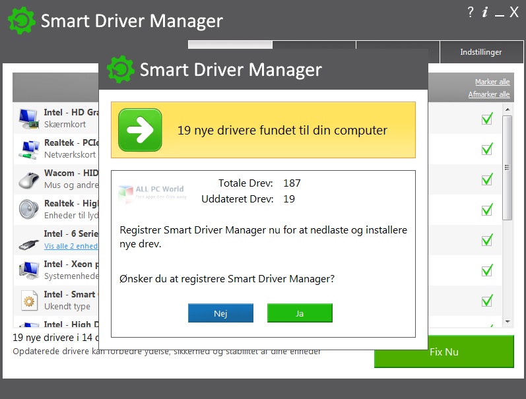
Task: Minimize the Smart Driver Manager window
Action: click(499, 15)
